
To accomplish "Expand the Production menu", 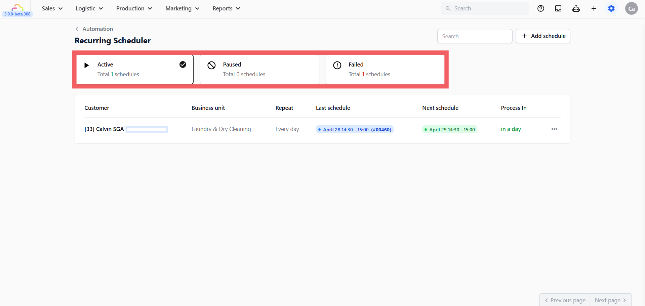I will pos(134,8).
